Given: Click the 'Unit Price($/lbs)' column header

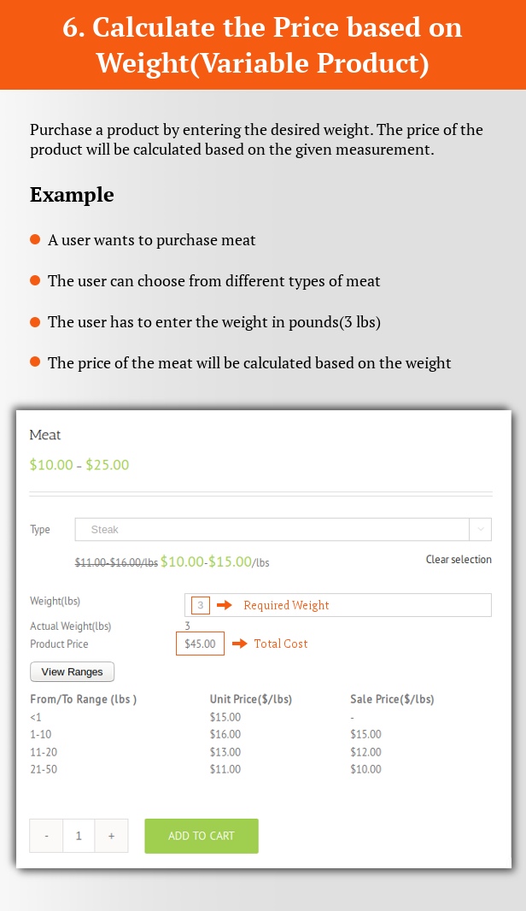Looking at the screenshot, I should 251,699.
